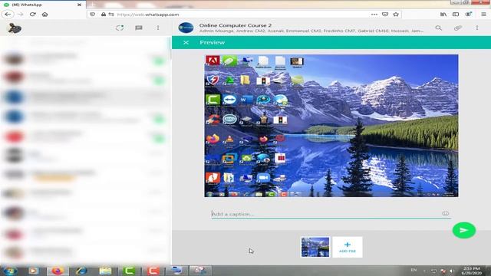
Task: Click volume icon in system tray
Action: [452, 271]
